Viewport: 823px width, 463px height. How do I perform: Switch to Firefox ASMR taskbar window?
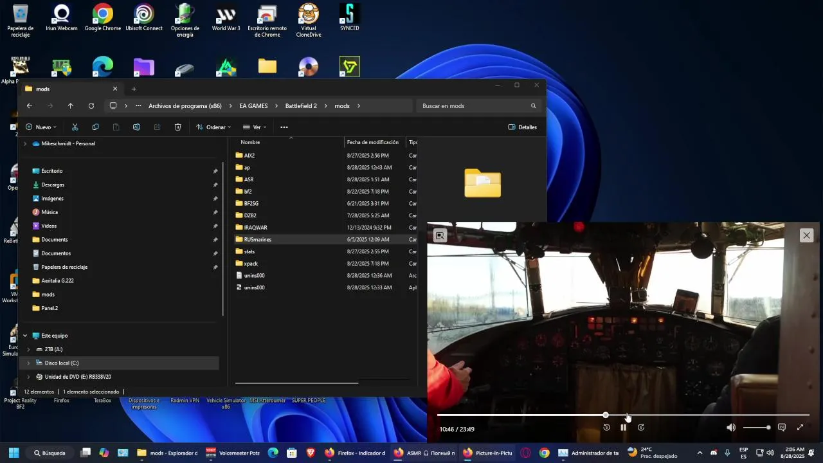tap(424, 453)
